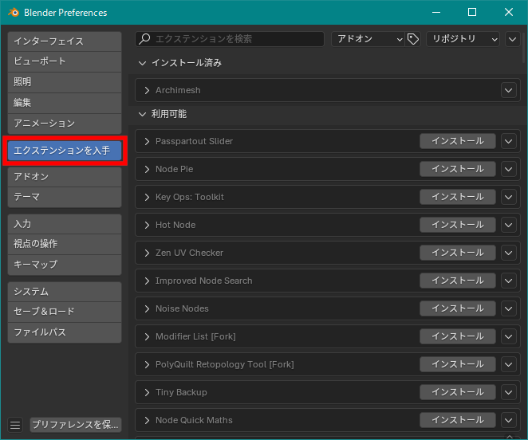Open the Hot Node options dropdown

pyautogui.click(x=509, y=226)
